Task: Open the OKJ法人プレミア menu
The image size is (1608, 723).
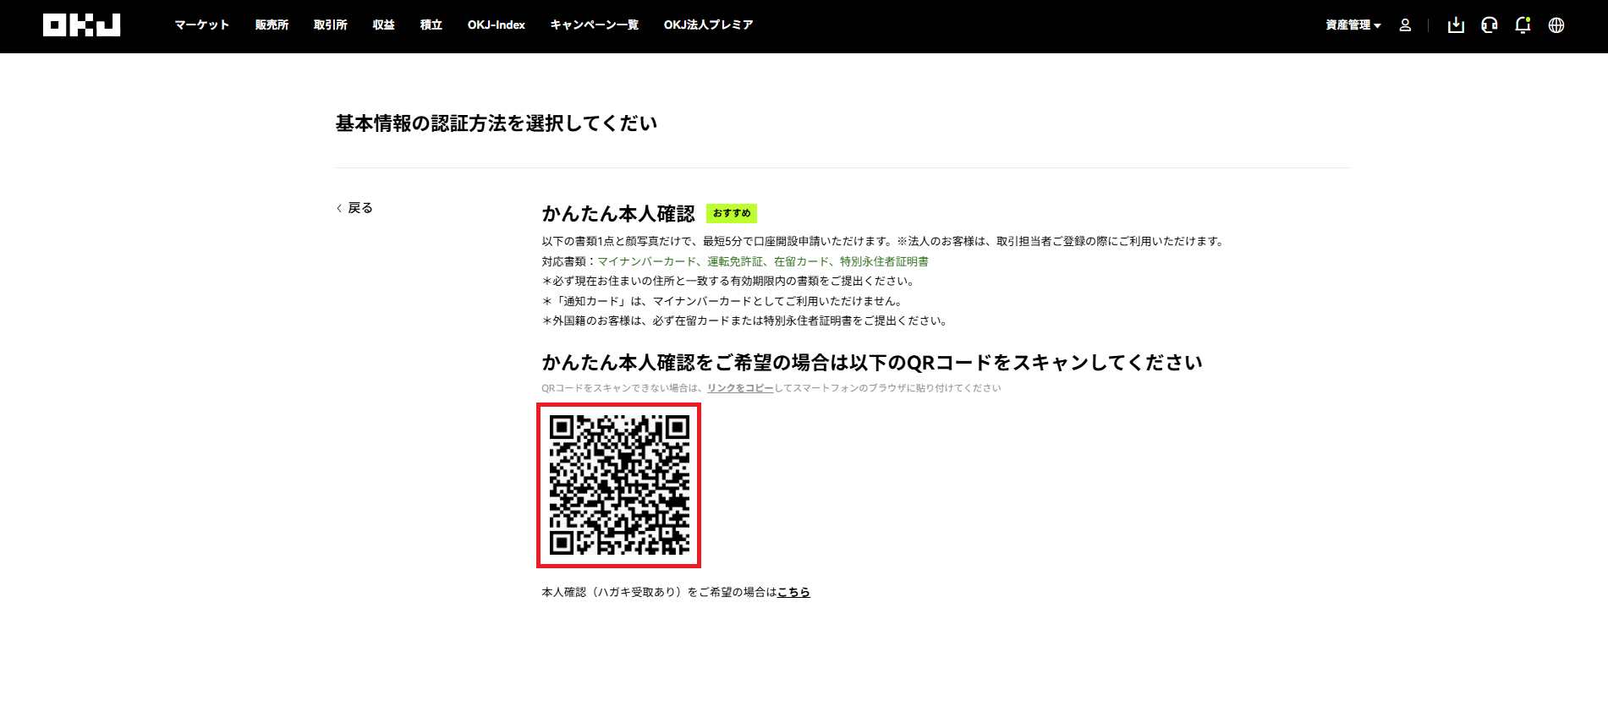Action: pyautogui.click(x=709, y=25)
